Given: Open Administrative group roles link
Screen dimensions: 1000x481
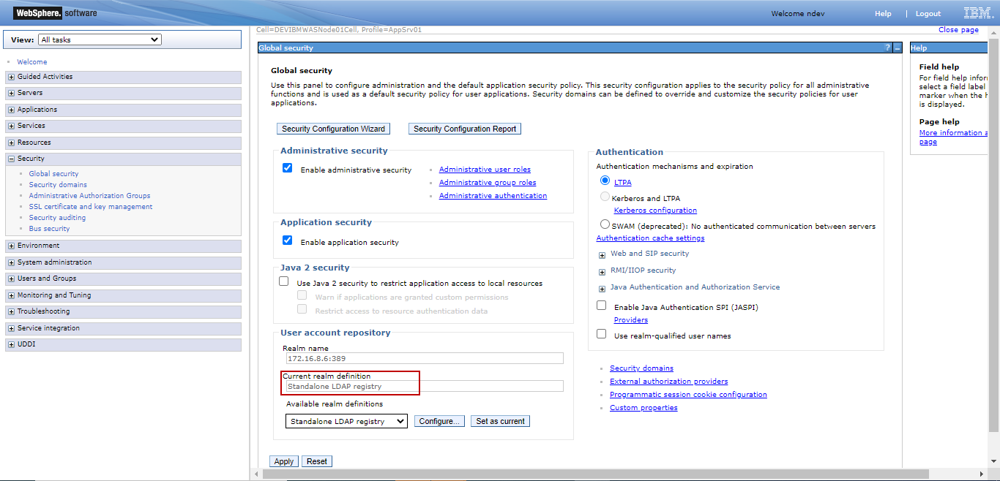Looking at the screenshot, I should 488,183.
